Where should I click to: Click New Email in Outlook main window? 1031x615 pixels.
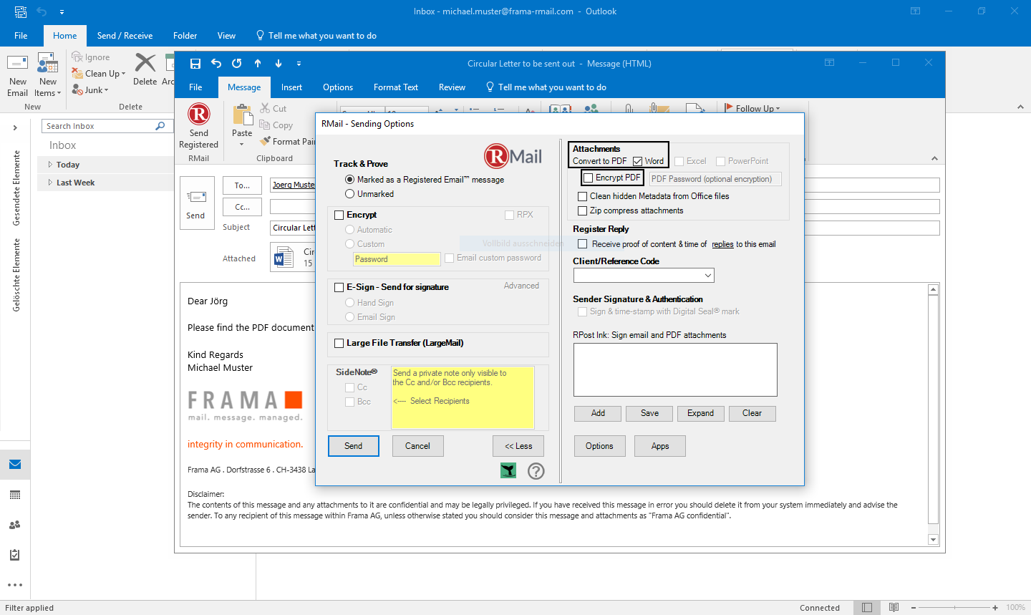(x=17, y=75)
